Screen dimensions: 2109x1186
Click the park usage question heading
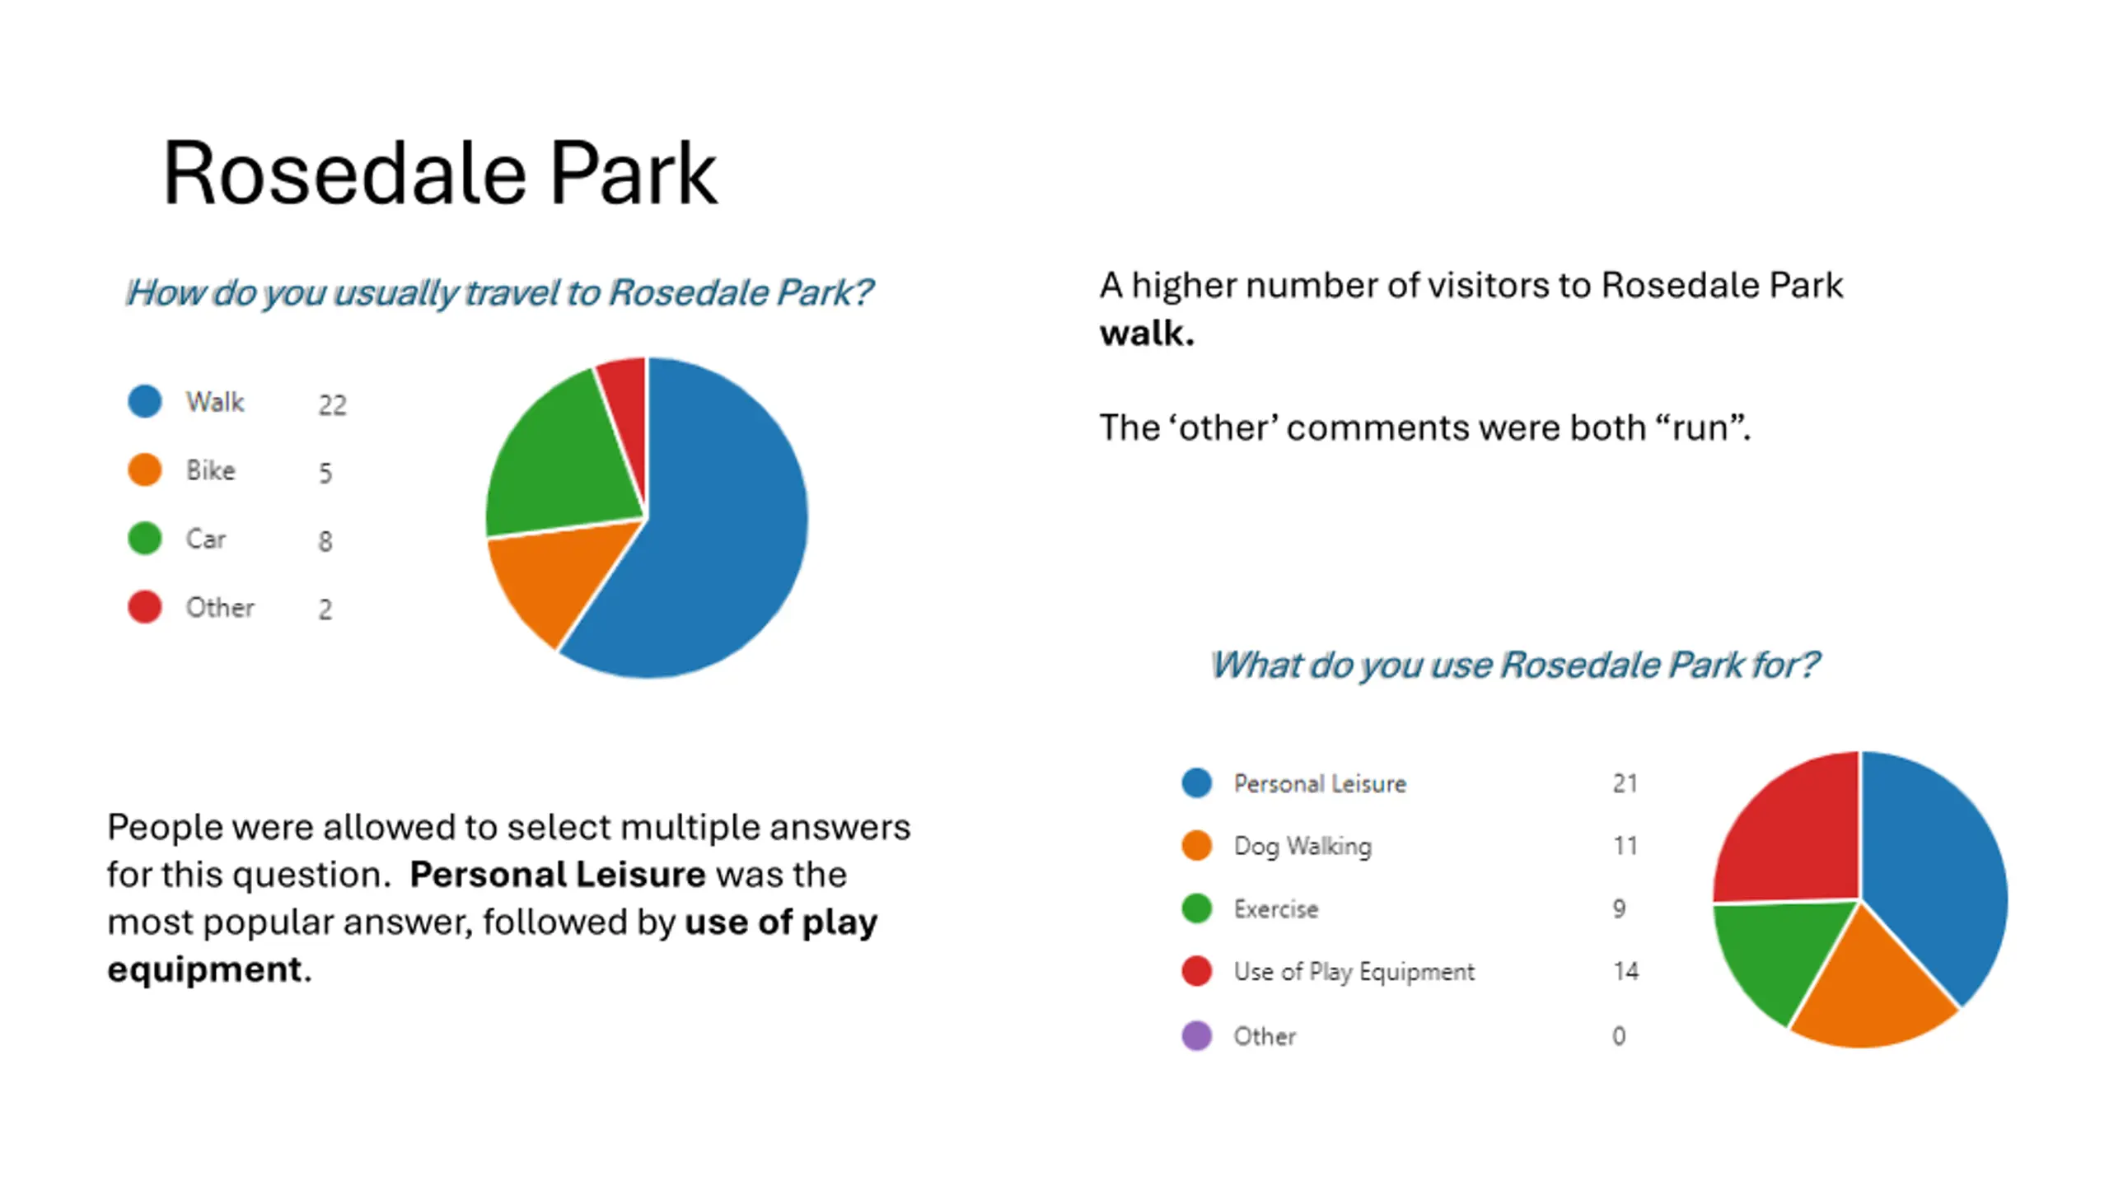pyautogui.click(x=1514, y=665)
